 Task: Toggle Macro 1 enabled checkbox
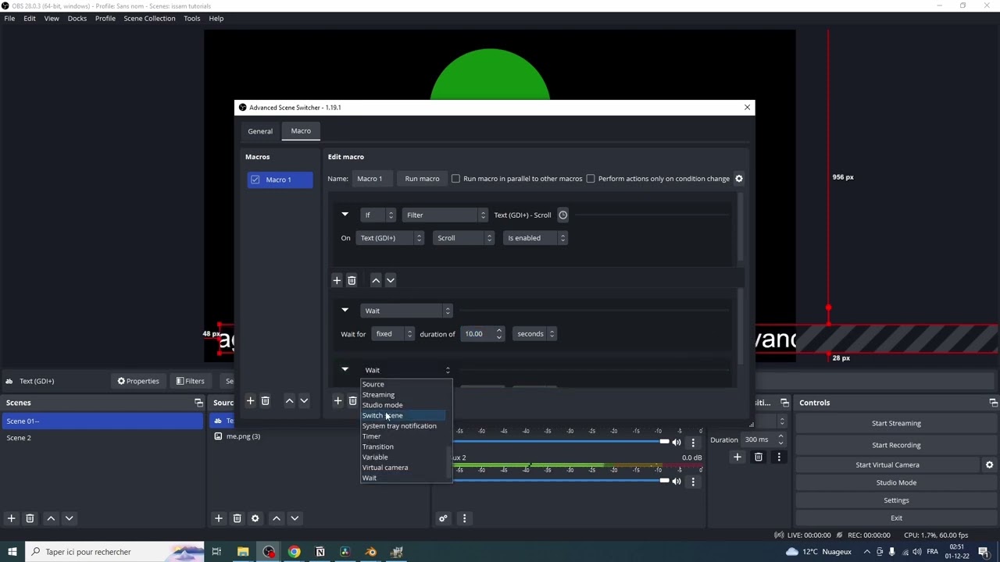[255, 180]
